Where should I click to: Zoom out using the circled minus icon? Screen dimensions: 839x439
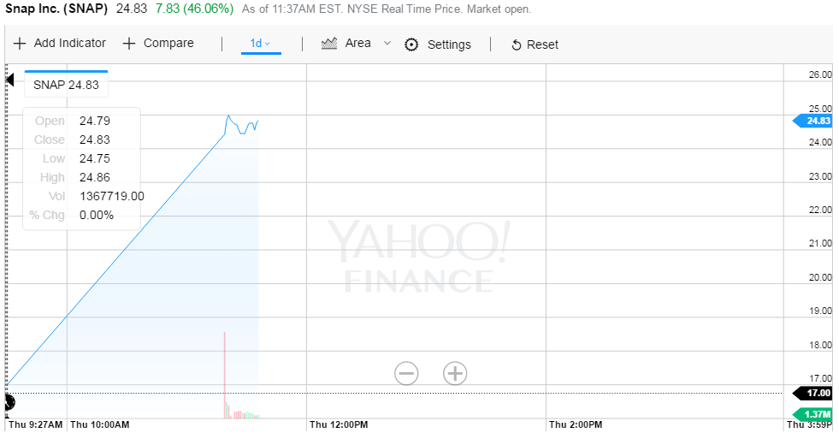(x=406, y=373)
